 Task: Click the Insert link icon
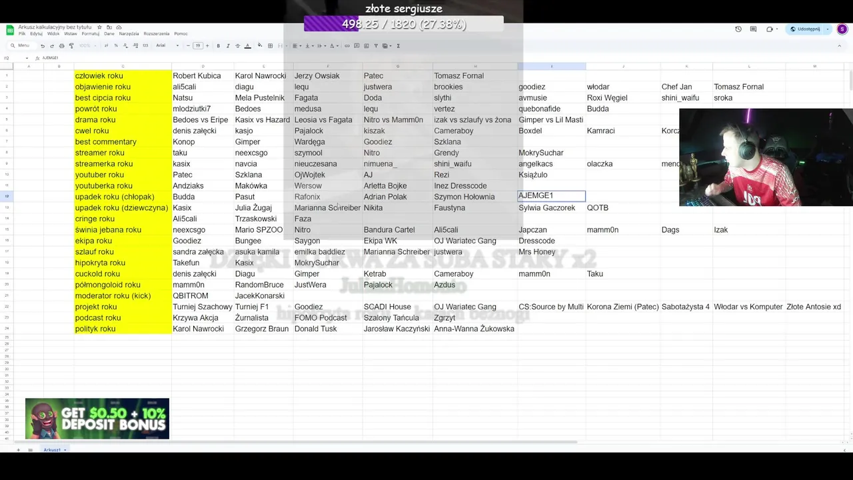pos(347,46)
